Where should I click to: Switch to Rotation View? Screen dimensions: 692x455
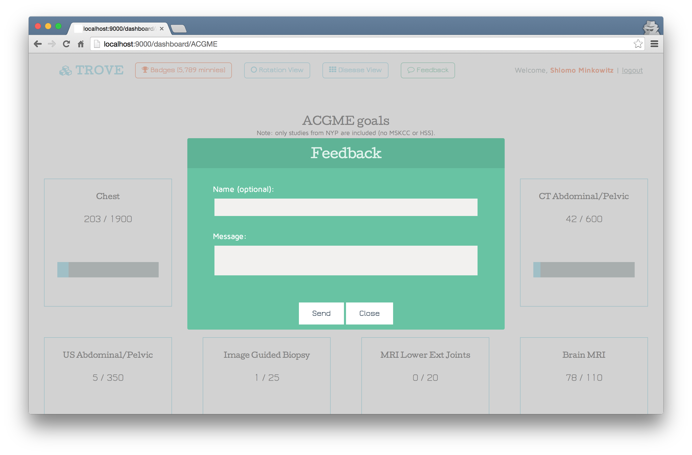click(277, 70)
